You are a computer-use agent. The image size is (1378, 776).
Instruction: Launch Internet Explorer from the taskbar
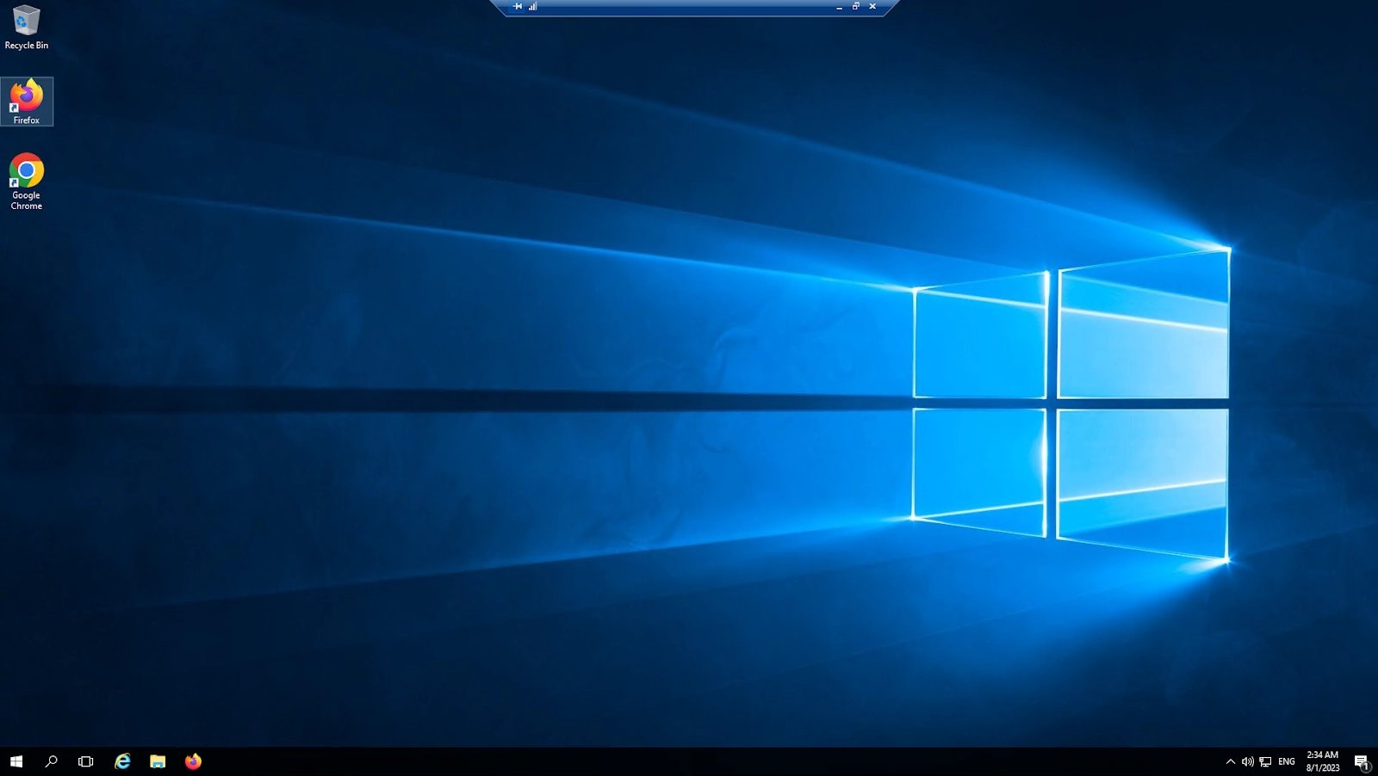(123, 761)
